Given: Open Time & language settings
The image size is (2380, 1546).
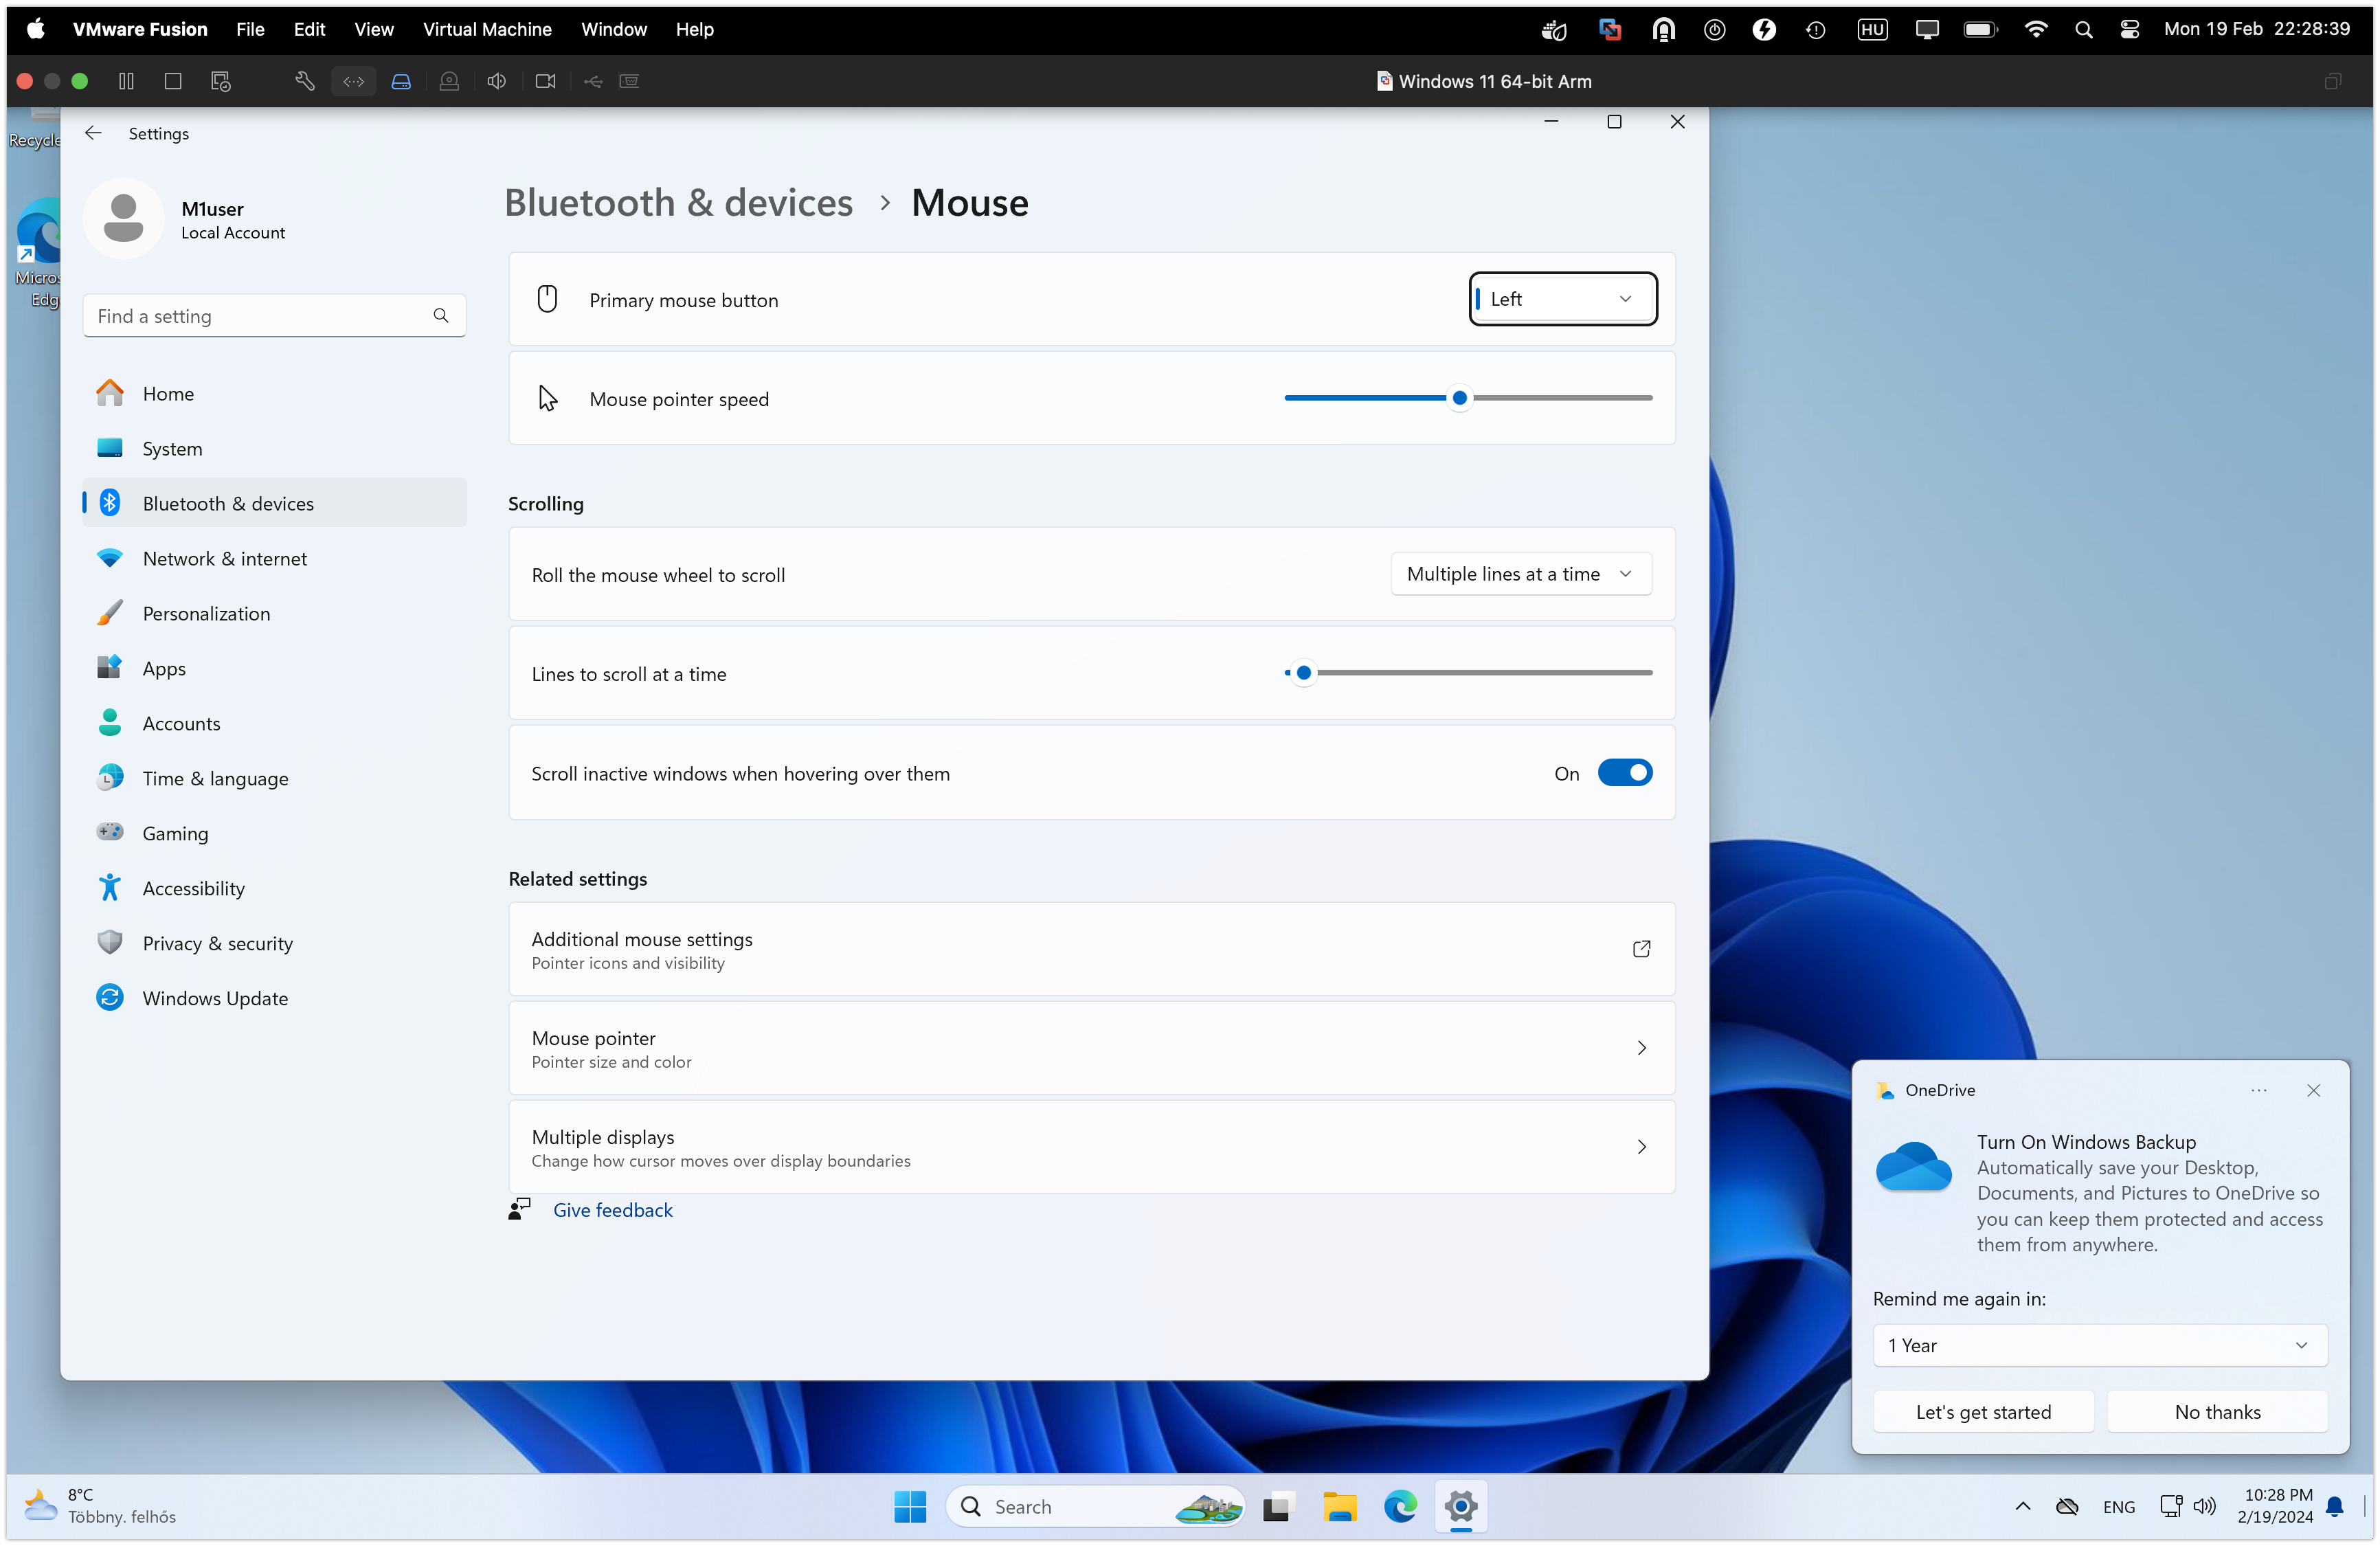Looking at the screenshot, I should (275, 778).
